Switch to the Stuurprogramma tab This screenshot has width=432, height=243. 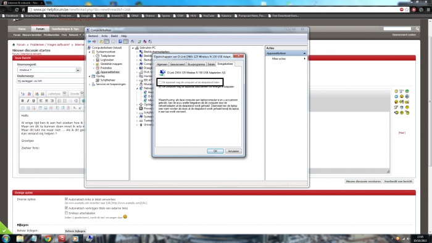click(x=196, y=64)
